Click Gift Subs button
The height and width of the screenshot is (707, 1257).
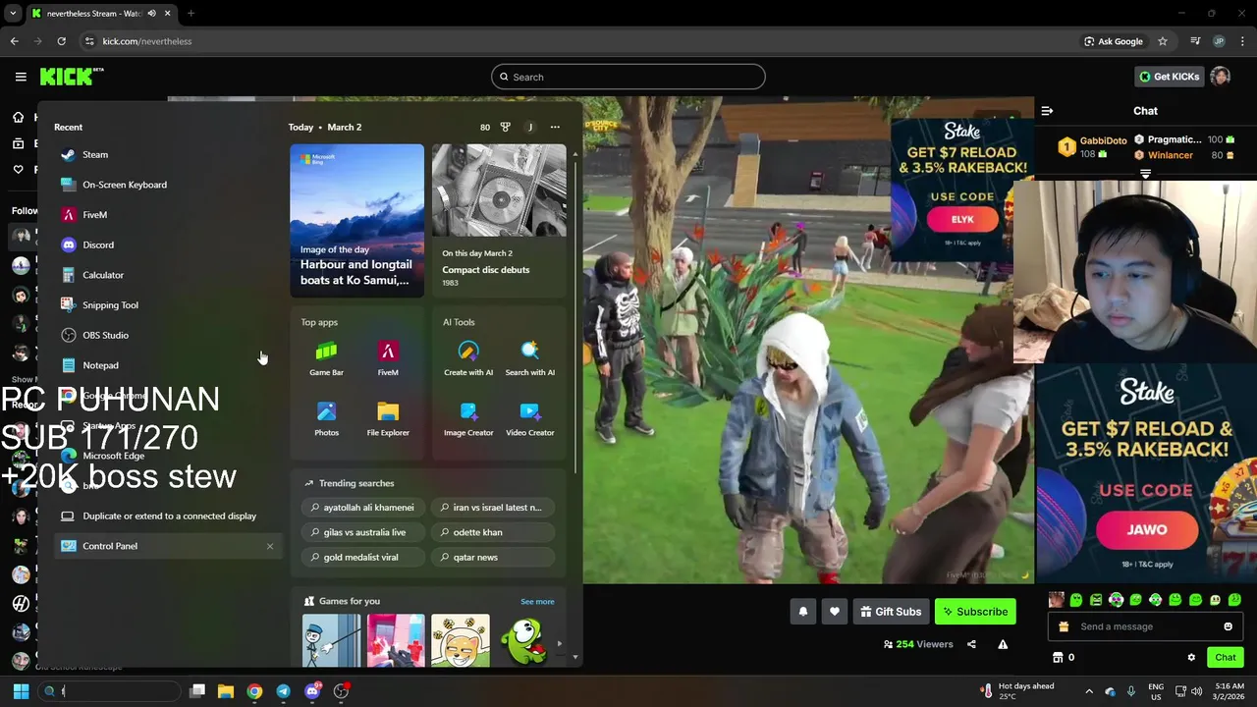892,612
